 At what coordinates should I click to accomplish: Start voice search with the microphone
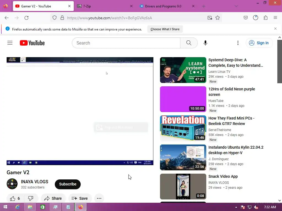[x=205, y=43]
